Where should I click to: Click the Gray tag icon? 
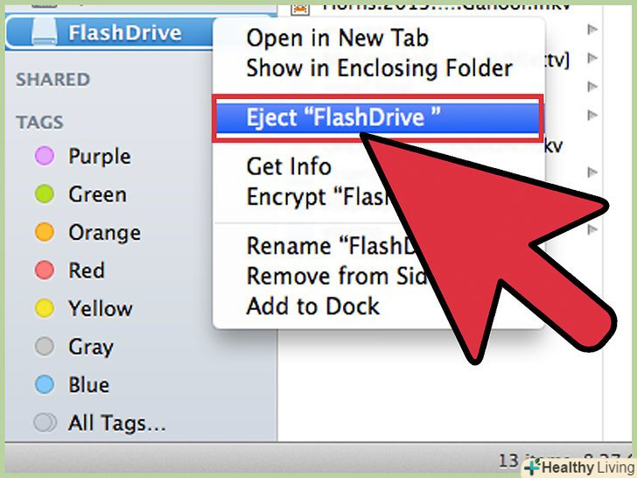click(45, 347)
